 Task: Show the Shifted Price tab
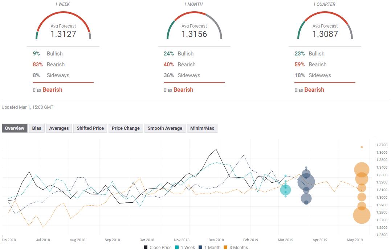[90, 128]
